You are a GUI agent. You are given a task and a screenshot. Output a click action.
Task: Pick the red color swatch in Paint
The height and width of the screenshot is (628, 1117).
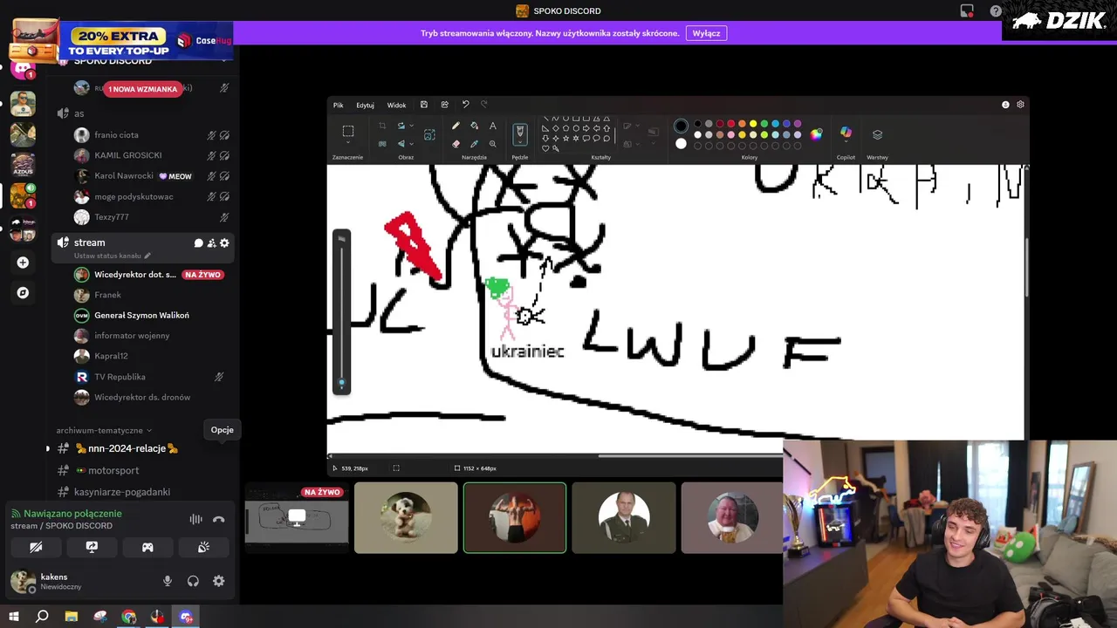pos(731,124)
